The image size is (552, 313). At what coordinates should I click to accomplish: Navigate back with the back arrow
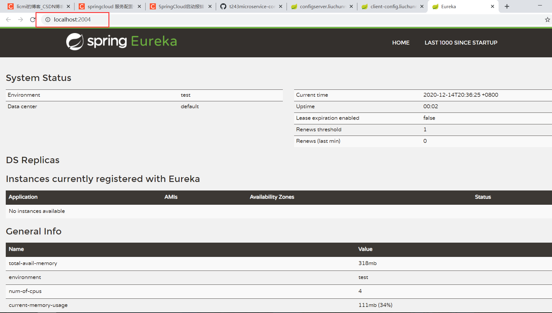pyautogui.click(x=8, y=19)
